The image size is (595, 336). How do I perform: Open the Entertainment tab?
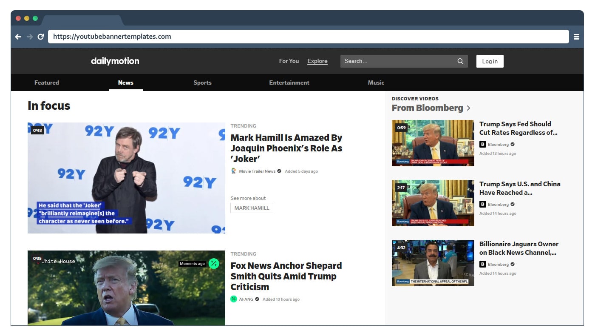click(289, 83)
